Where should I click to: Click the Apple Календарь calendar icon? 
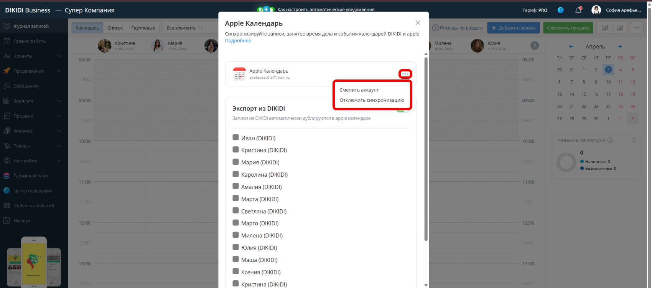click(239, 74)
